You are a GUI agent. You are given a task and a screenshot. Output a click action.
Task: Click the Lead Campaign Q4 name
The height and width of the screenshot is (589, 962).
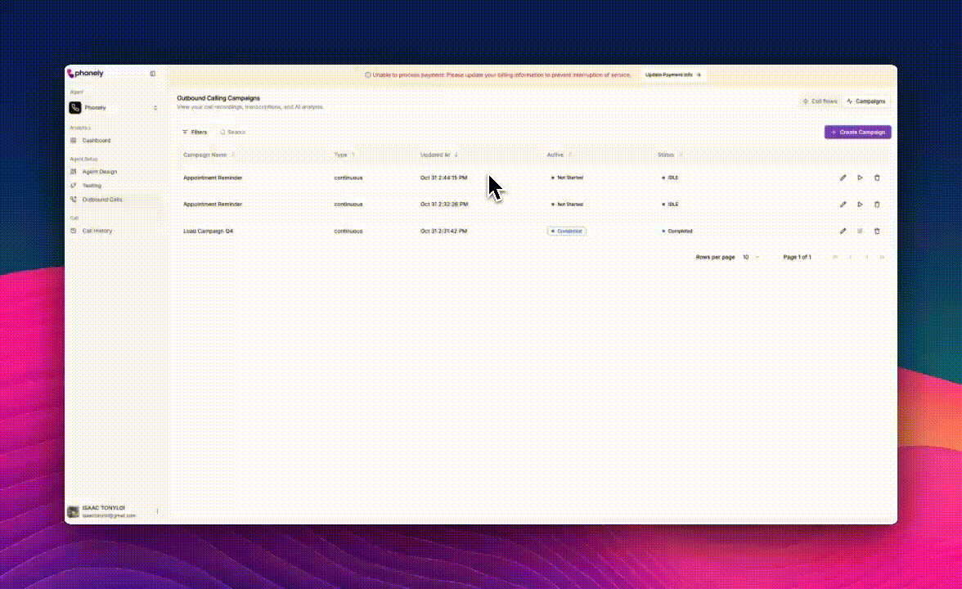pyautogui.click(x=208, y=232)
